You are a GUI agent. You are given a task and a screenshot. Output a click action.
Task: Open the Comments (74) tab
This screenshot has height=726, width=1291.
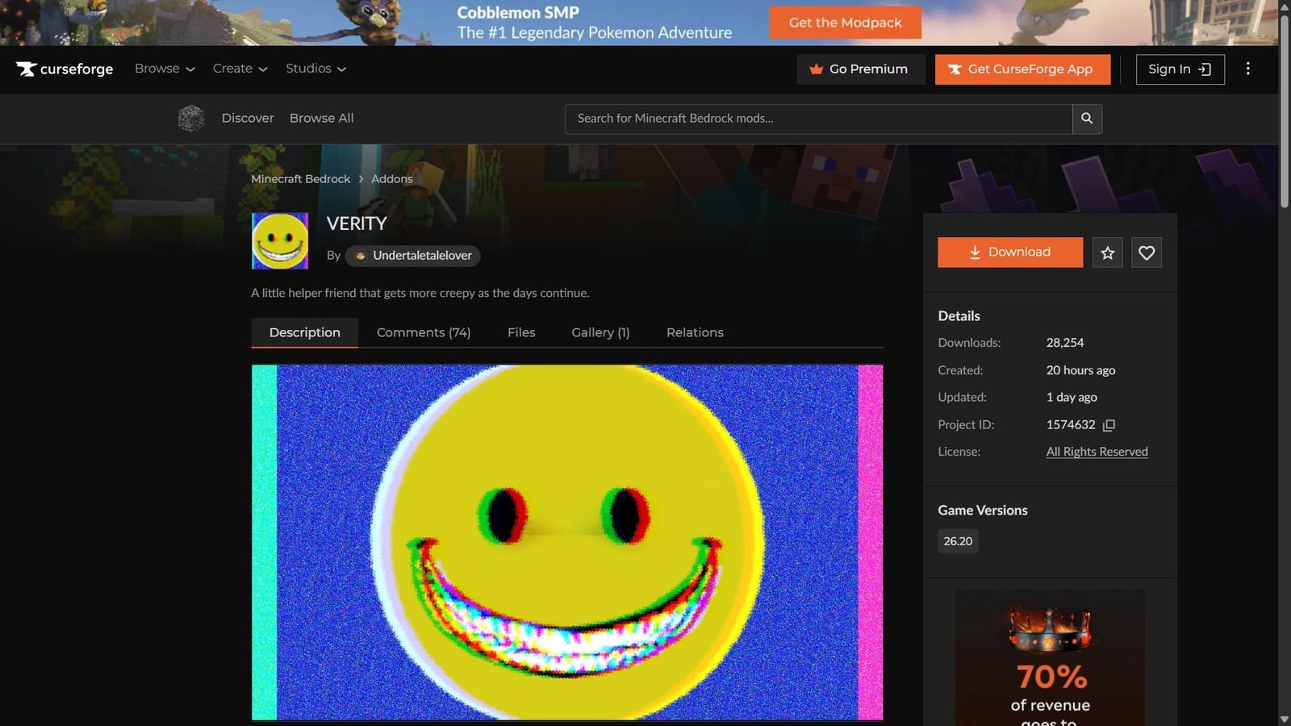(x=424, y=332)
